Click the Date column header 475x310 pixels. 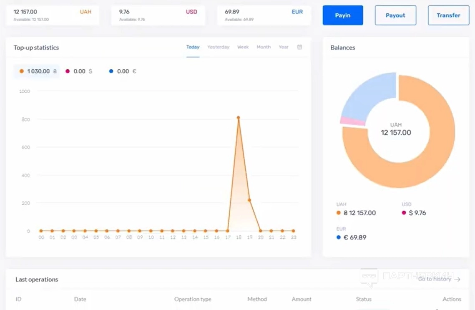point(80,299)
